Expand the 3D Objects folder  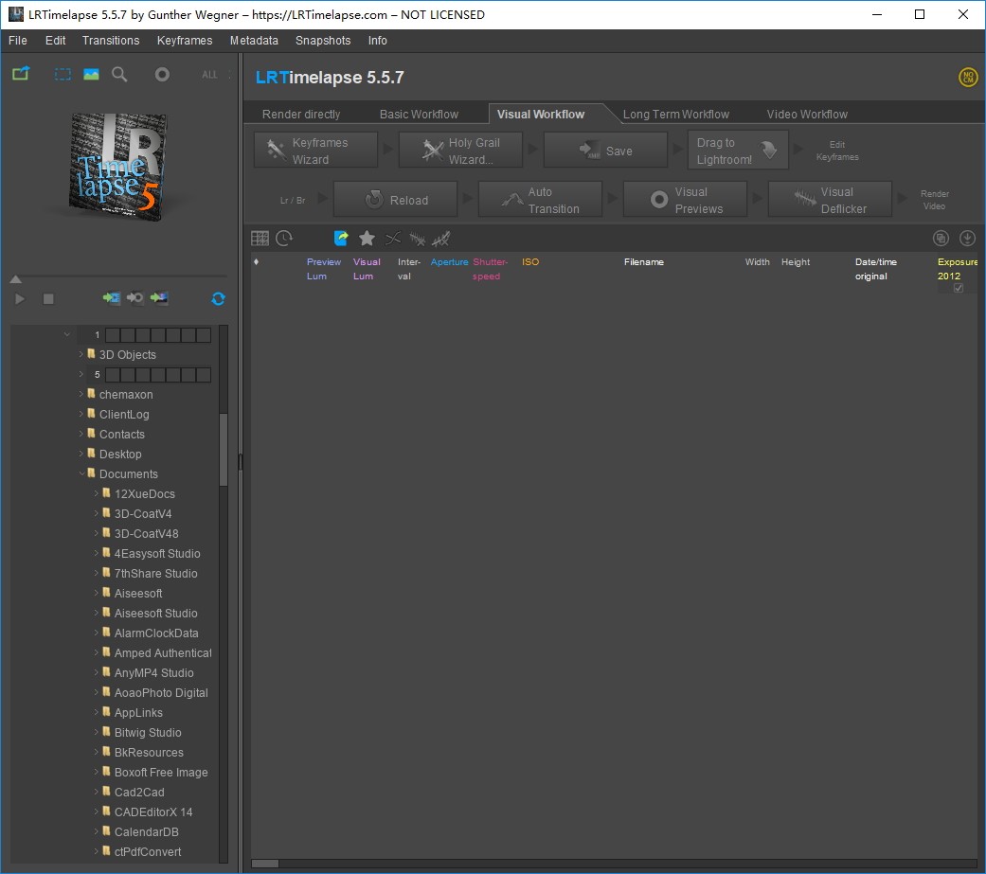coord(81,355)
